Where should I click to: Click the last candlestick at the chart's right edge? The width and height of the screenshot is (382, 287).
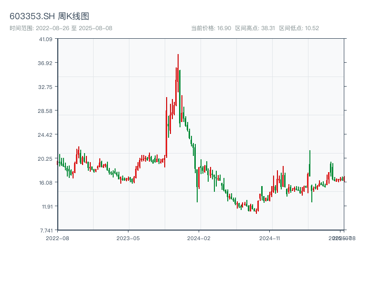[344, 179]
